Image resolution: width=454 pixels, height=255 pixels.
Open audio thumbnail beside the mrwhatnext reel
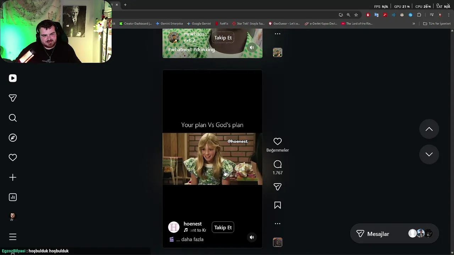(277, 52)
